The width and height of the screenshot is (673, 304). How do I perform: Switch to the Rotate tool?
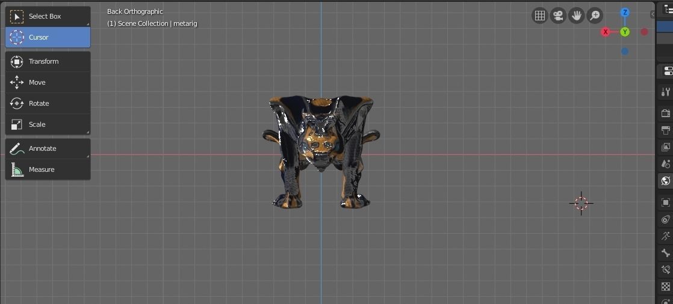48,103
